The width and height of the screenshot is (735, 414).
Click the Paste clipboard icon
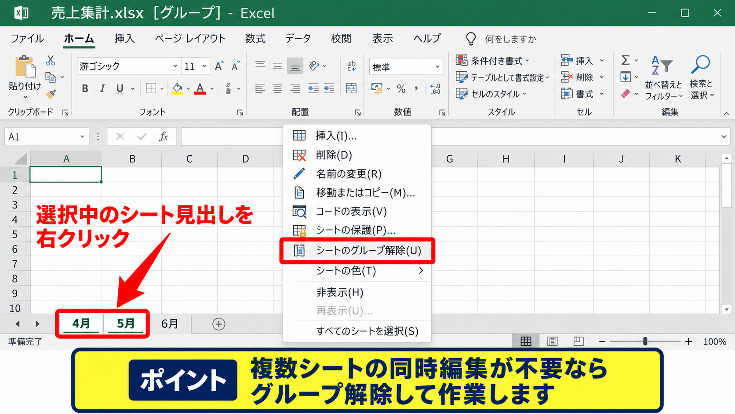tap(25, 67)
